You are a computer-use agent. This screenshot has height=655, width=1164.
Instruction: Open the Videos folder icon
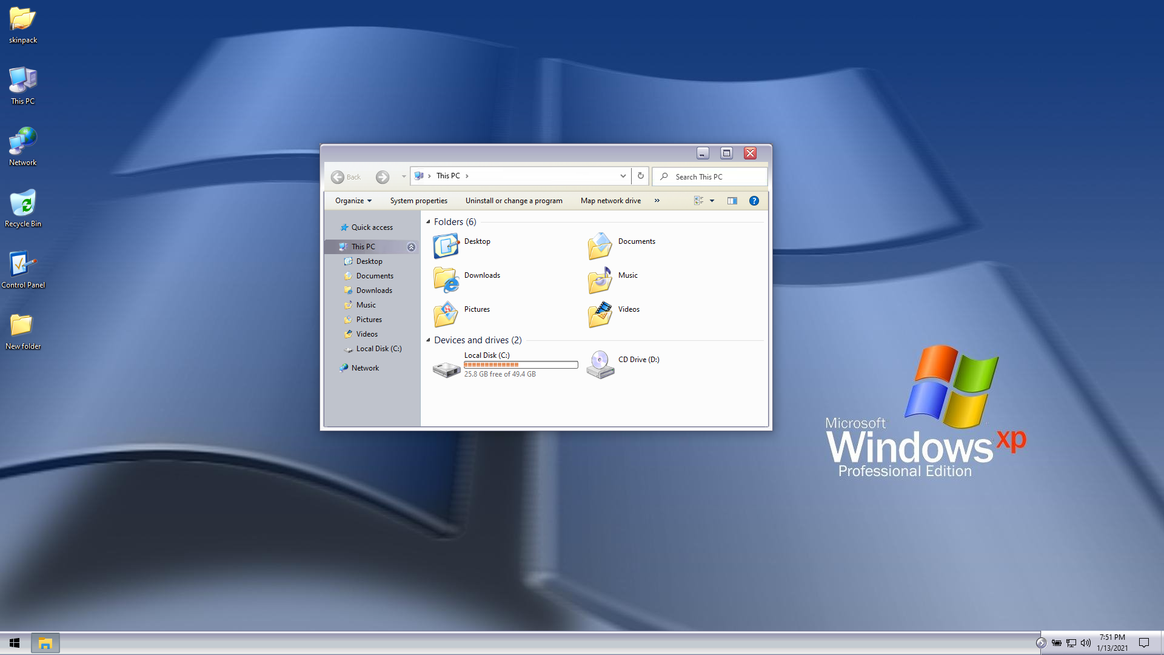(x=600, y=314)
